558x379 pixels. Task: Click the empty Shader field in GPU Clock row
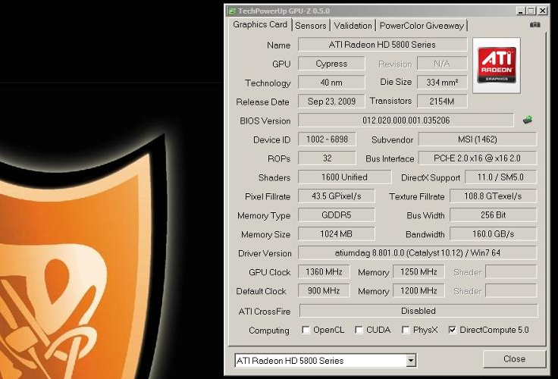[x=511, y=271]
